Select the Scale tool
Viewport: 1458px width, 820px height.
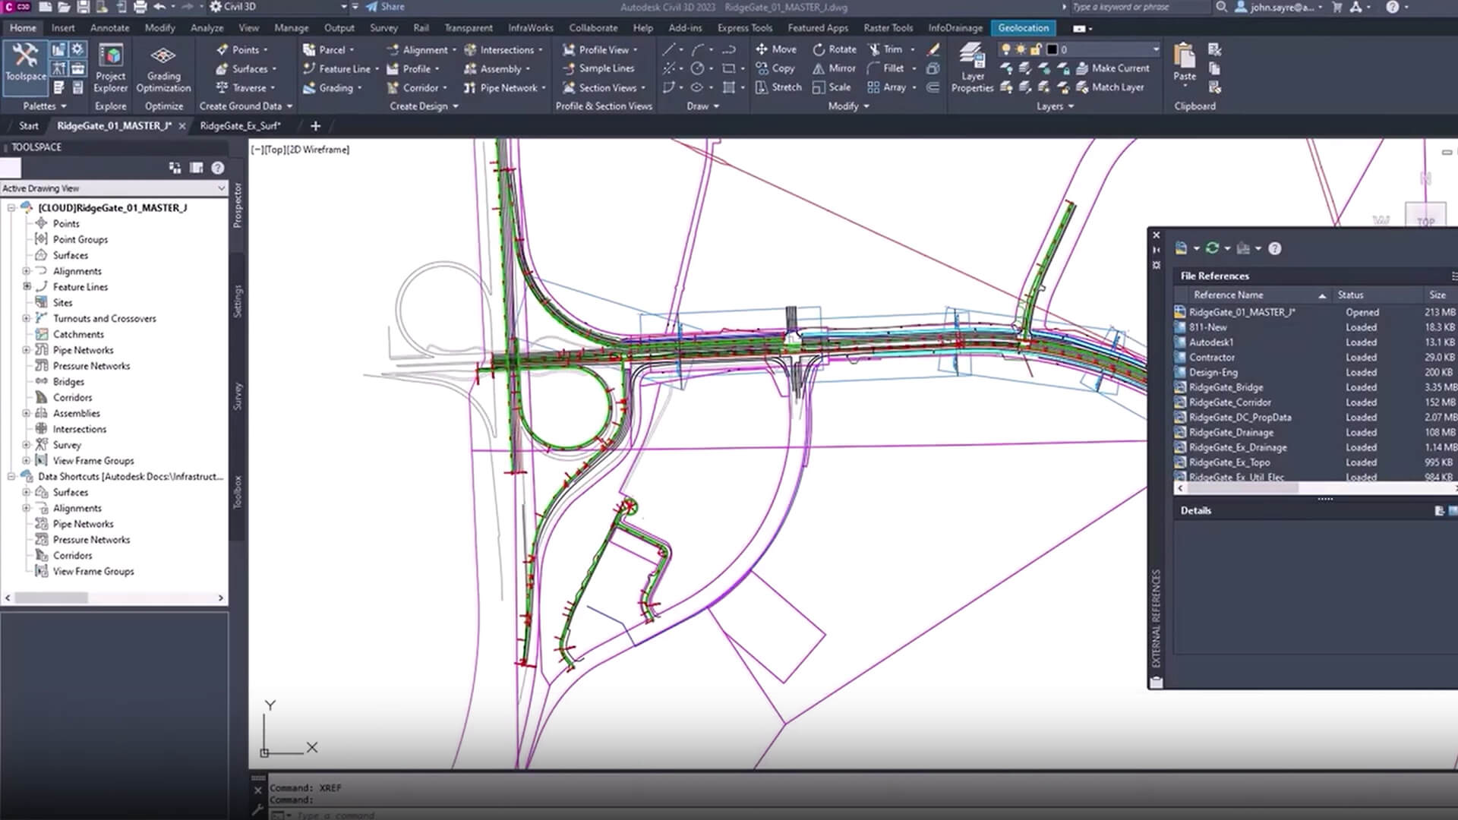pyautogui.click(x=831, y=87)
